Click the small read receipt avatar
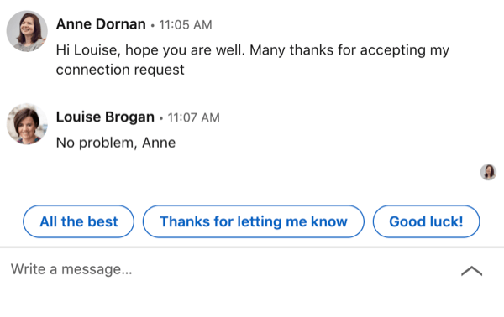This screenshot has width=504, height=317. pyautogui.click(x=488, y=172)
